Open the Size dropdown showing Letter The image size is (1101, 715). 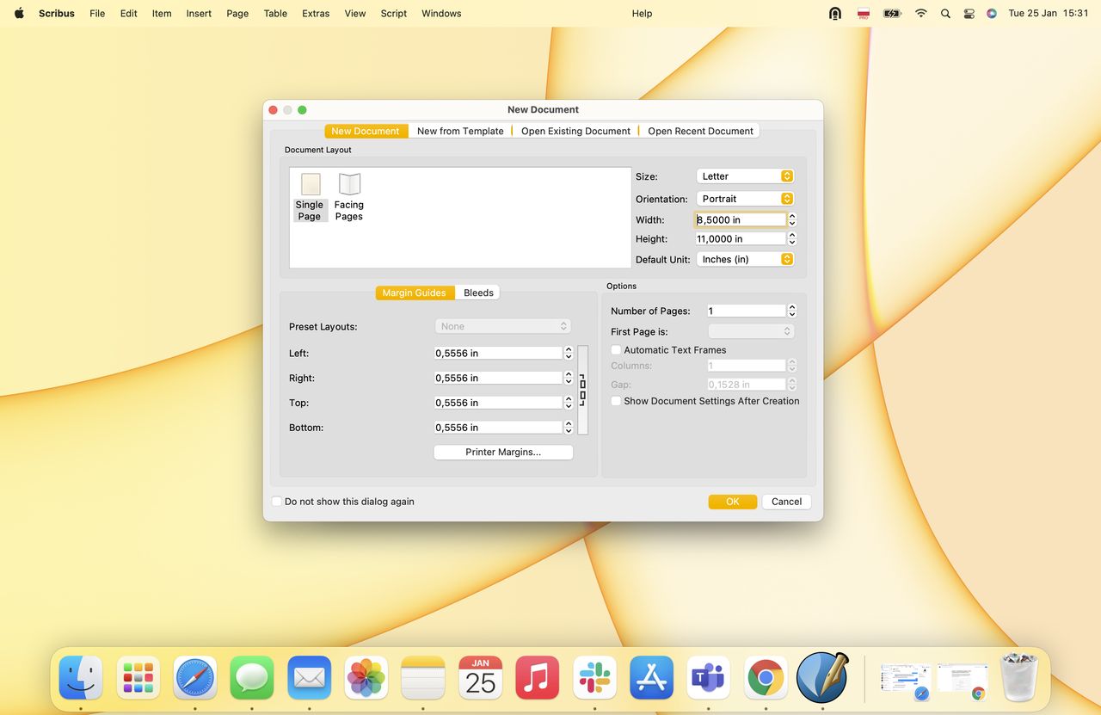coord(744,176)
